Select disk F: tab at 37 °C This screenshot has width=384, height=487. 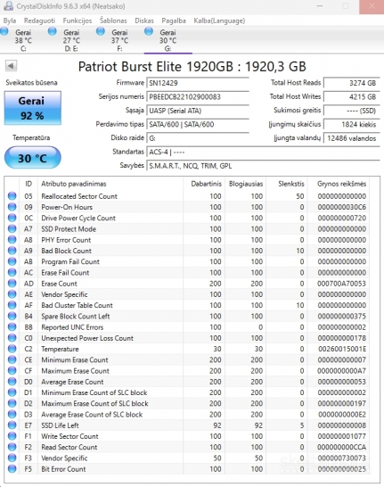pyautogui.click(x=119, y=40)
